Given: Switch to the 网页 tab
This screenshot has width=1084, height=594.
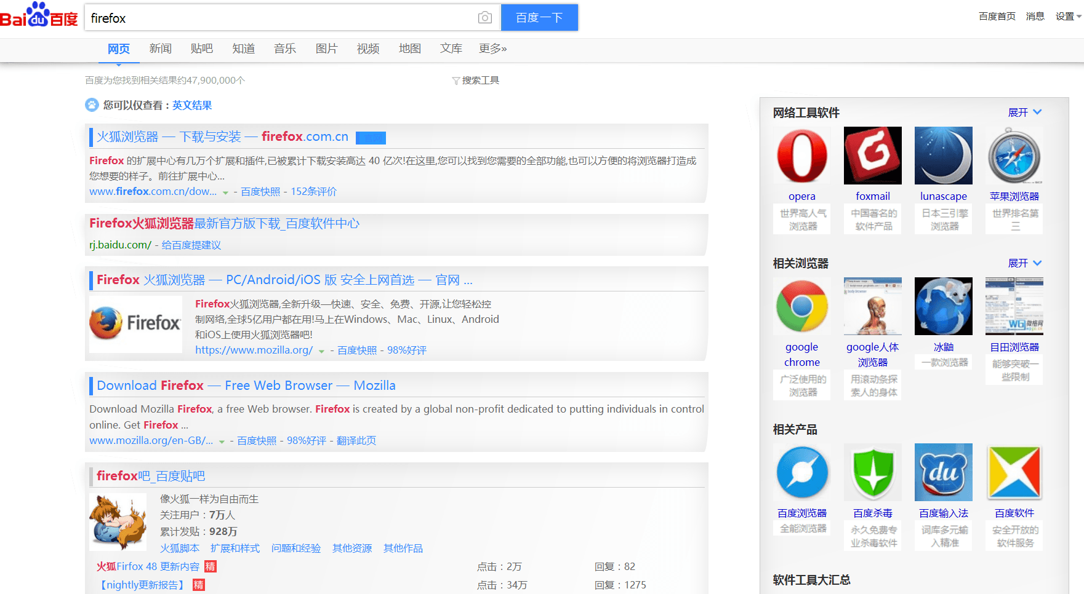Looking at the screenshot, I should click(x=119, y=49).
